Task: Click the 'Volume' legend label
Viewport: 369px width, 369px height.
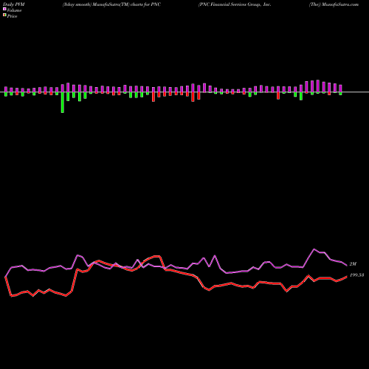Action: pos(14,10)
